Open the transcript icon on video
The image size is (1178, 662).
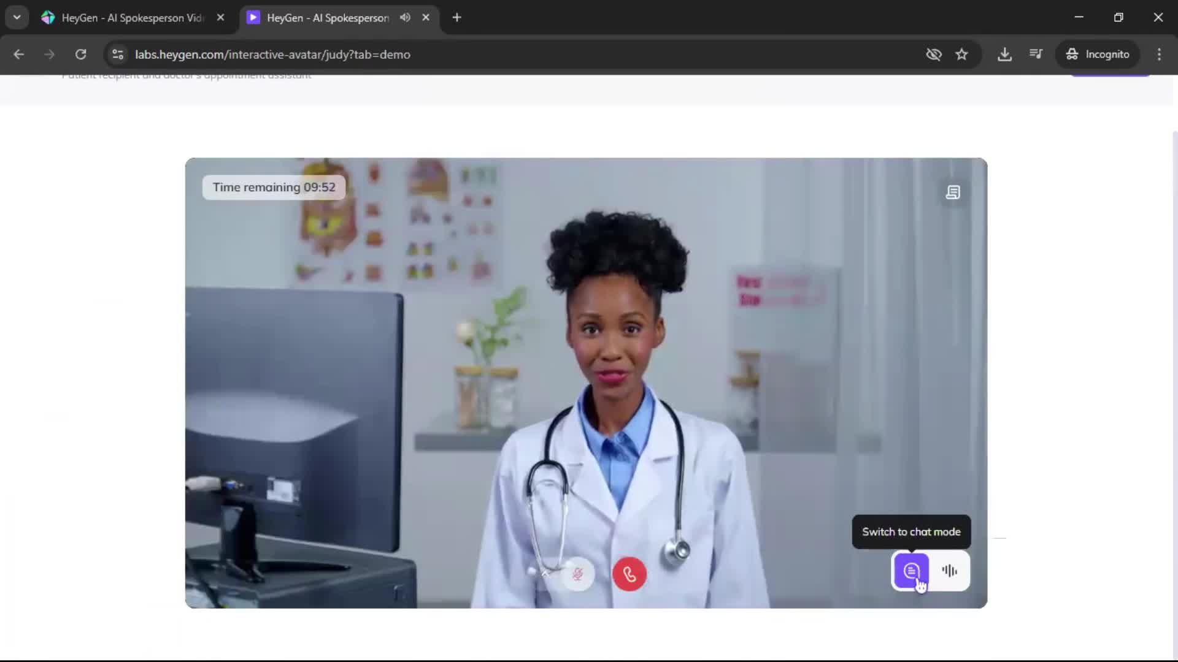(953, 192)
